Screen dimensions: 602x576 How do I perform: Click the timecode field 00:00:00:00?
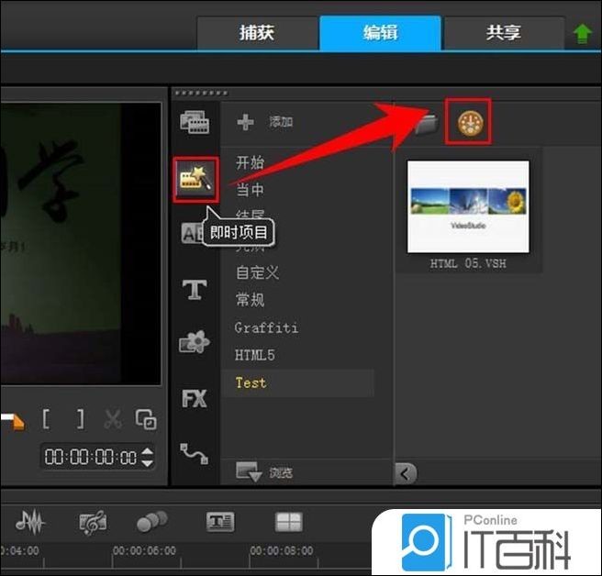[91, 457]
